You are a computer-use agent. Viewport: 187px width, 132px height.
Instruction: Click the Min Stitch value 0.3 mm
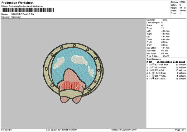[165, 51]
